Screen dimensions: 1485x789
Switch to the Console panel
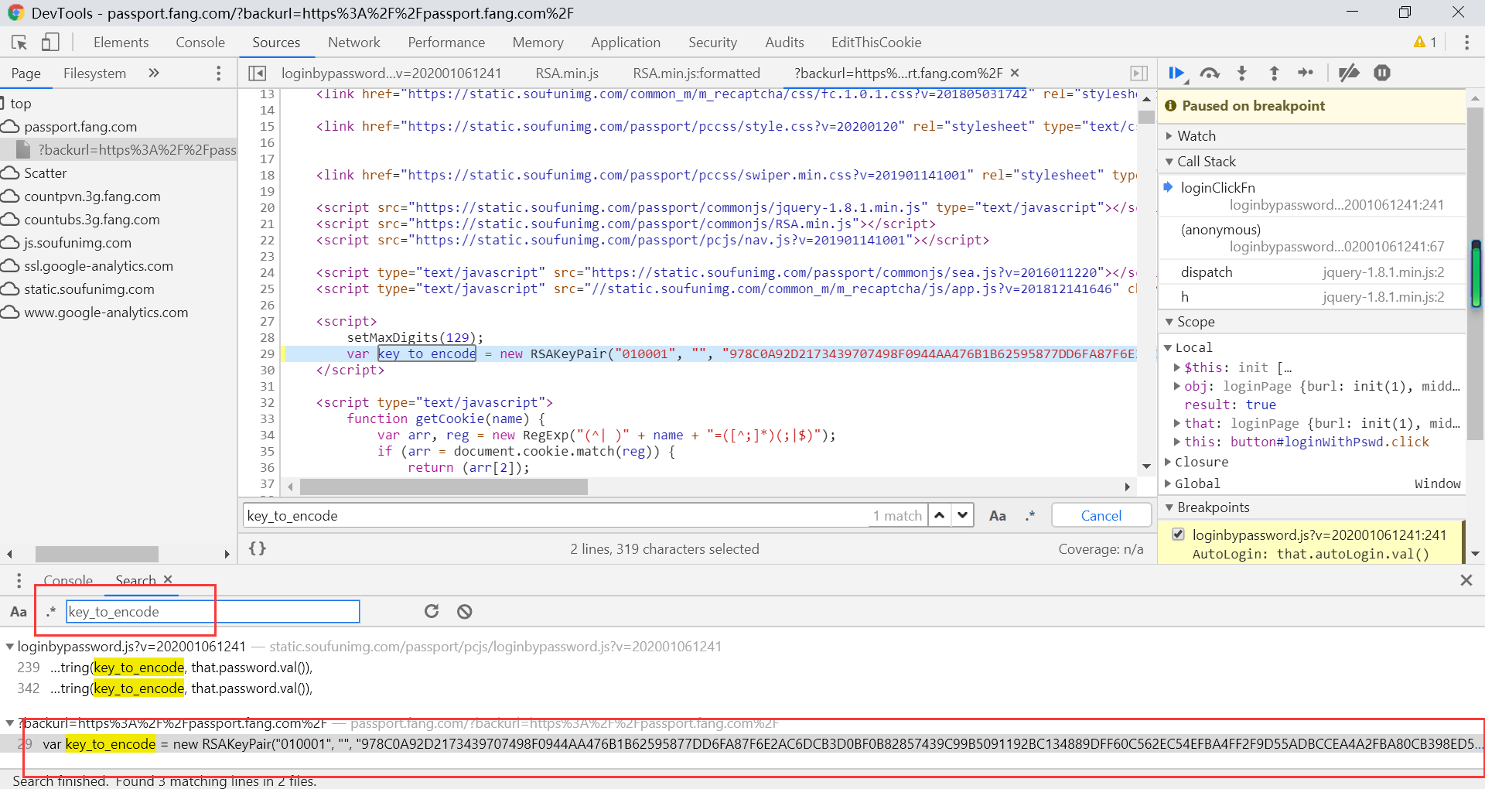click(200, 43)
